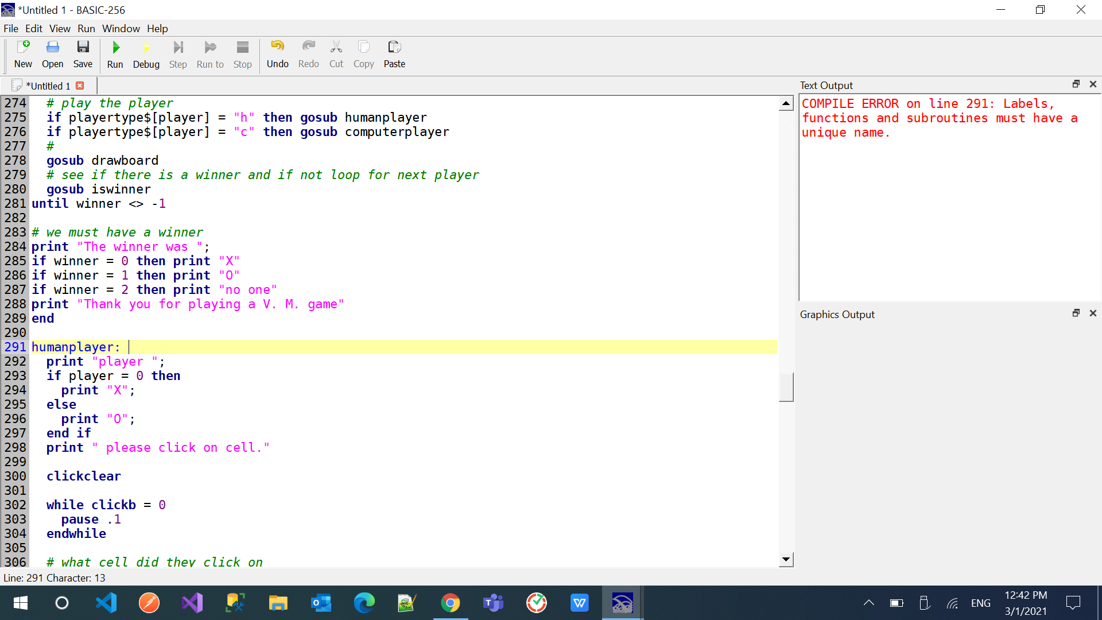Step through the code once
Viewport: 1102px width, 620px height.
click(177, 55)
